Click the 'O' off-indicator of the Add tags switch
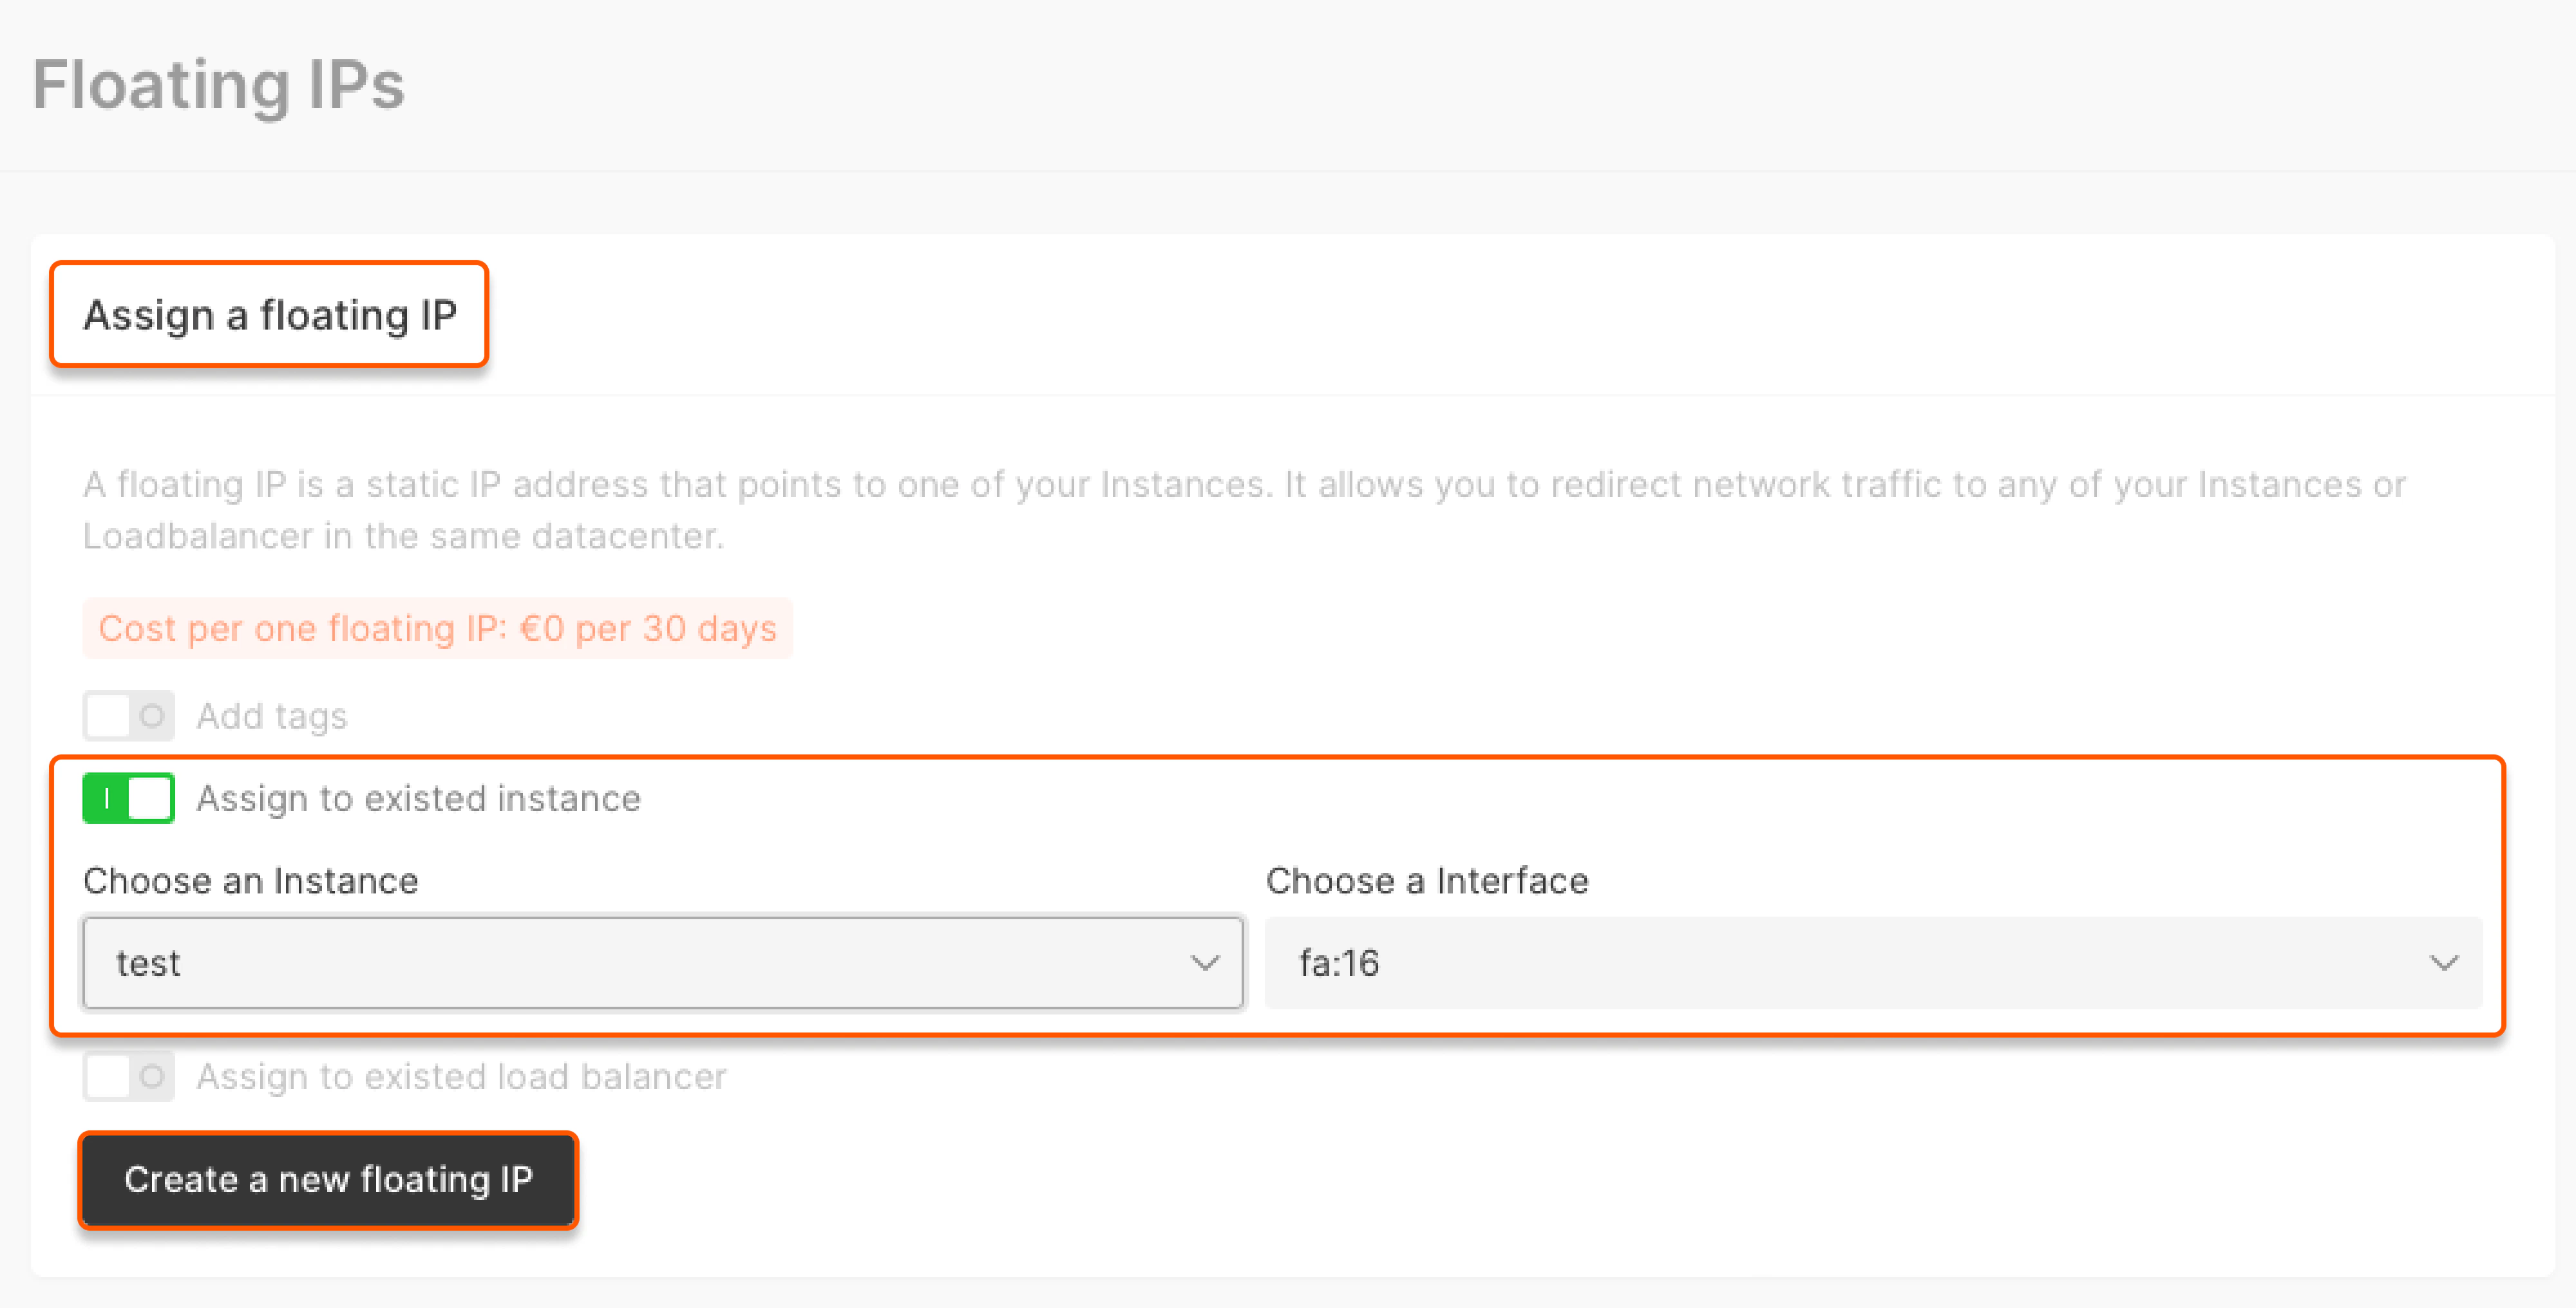This screenshot has width=2576, height=1308. [x=152, y=715]
